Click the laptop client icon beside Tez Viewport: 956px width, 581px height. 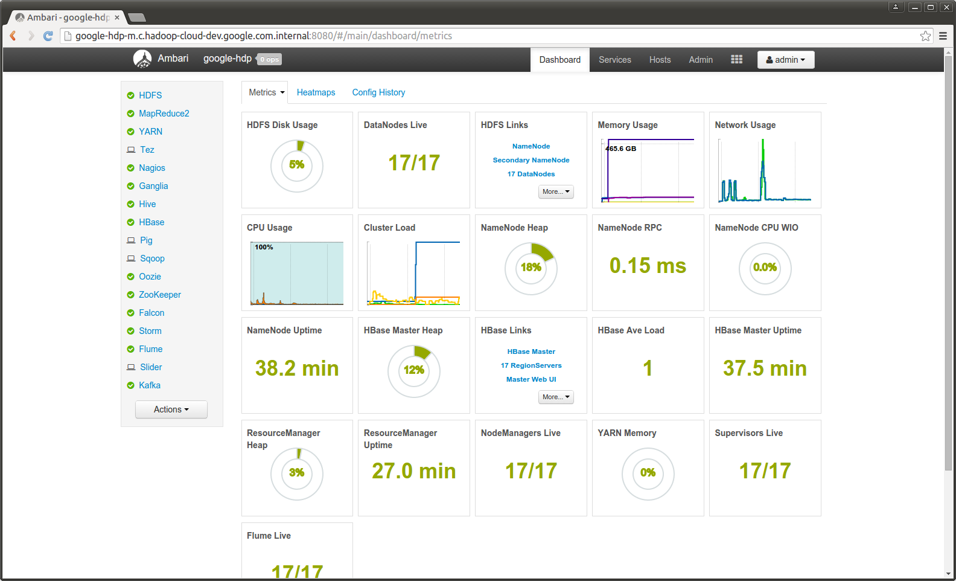click(131, 150)
